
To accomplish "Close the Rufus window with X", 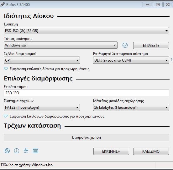I will pos(168,5).
